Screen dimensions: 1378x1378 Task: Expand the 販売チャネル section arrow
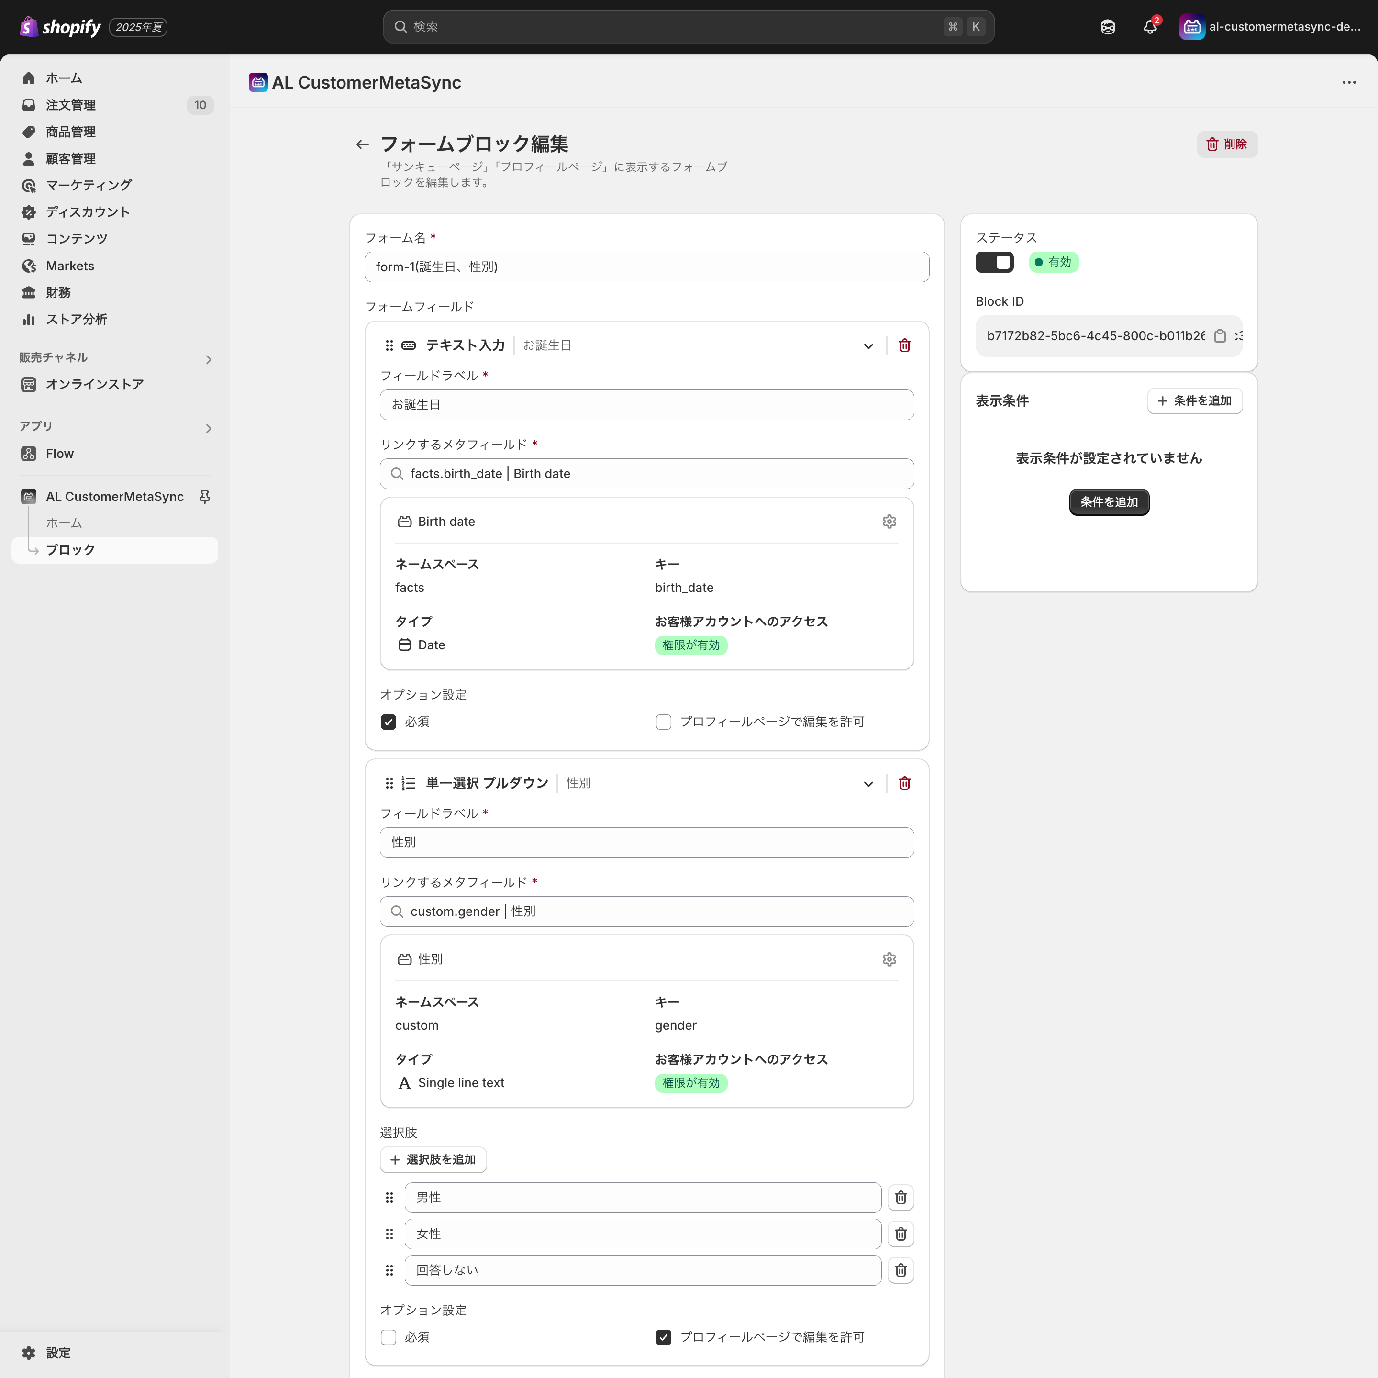click(x=208, y=359)
